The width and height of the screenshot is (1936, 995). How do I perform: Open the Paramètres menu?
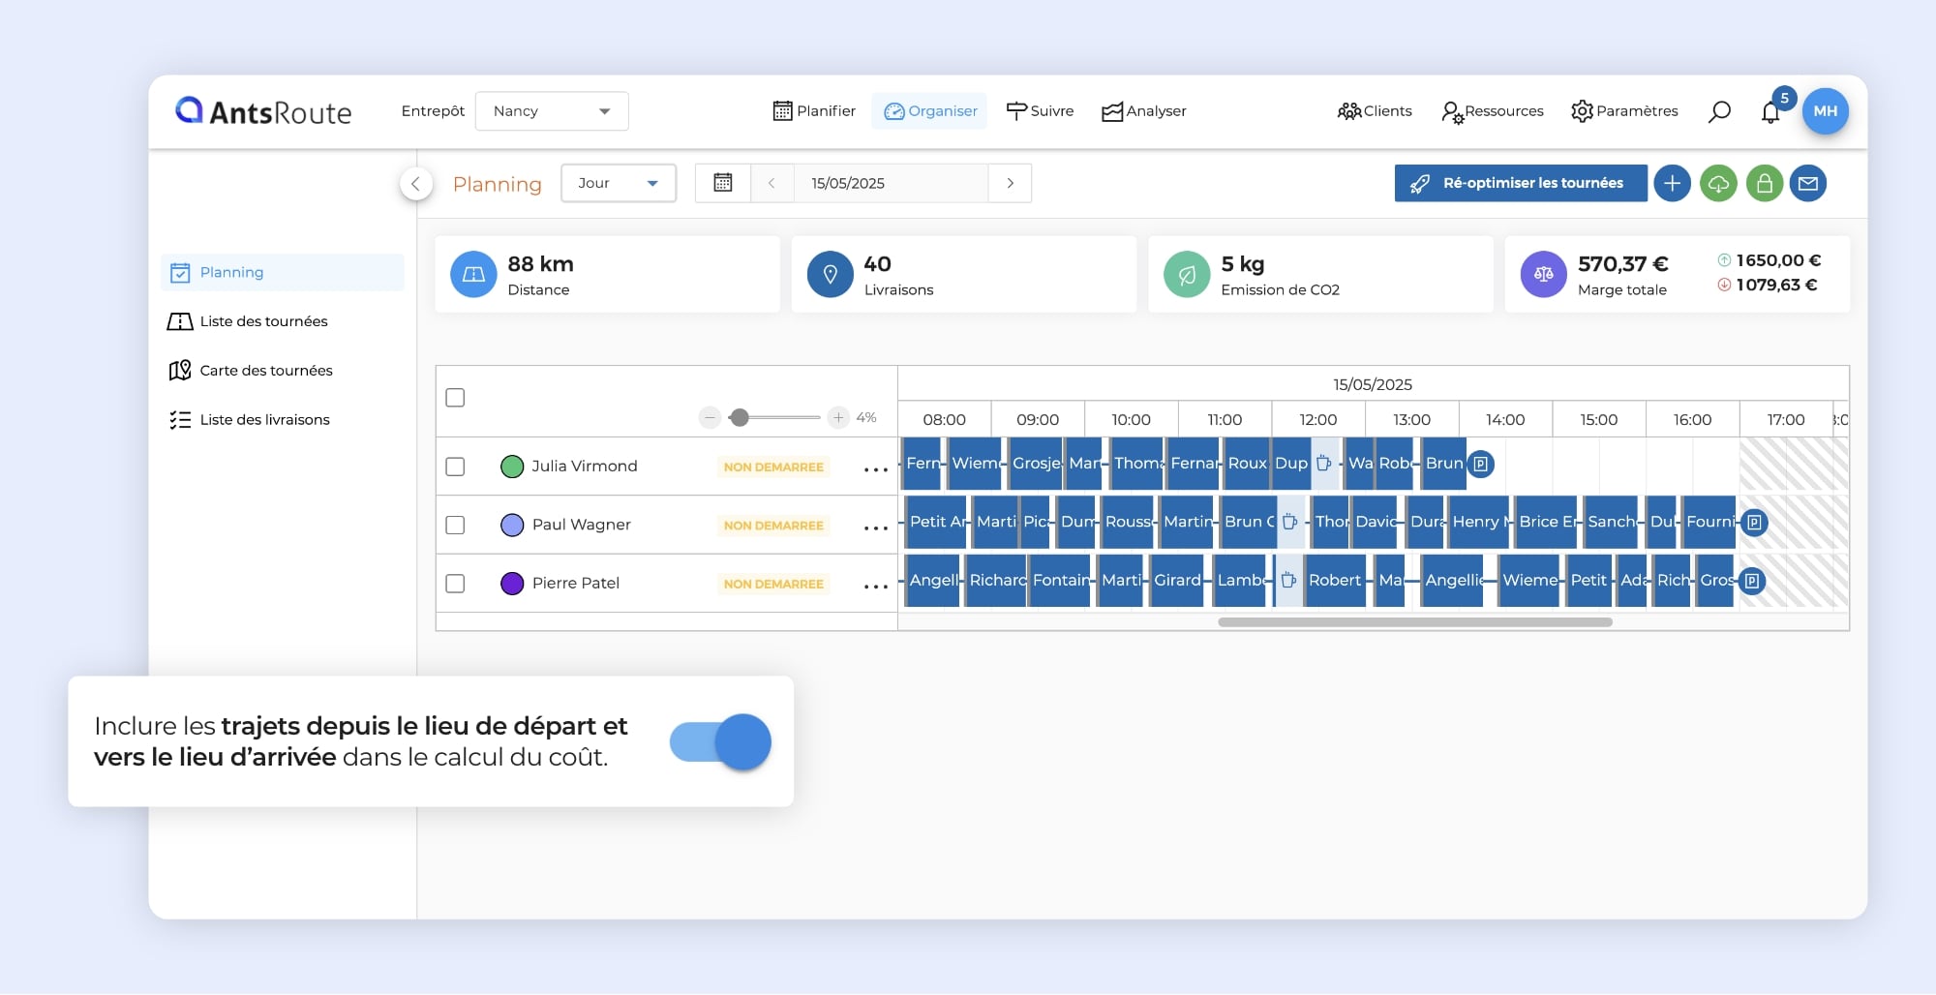tap(1624, 111)
